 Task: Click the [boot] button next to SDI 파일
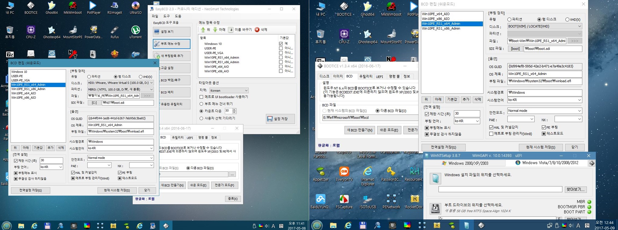click(x=515, y=49)
